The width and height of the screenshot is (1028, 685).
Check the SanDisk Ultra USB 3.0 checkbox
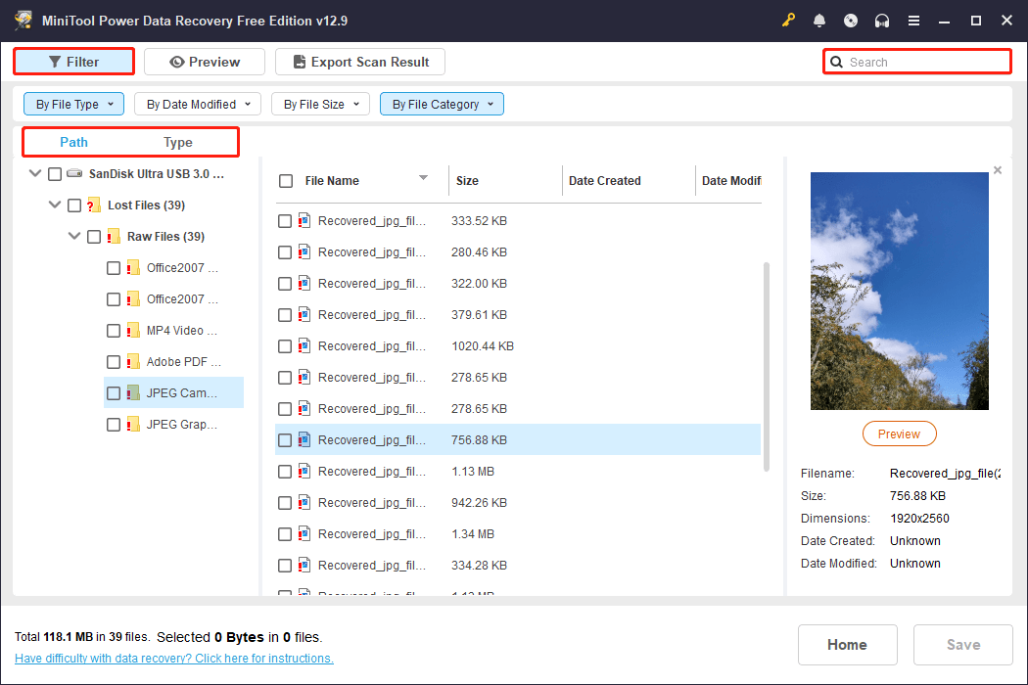(x=55, y=174)
